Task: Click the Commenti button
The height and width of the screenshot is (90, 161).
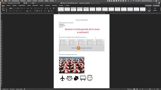Action: (156, 5)
